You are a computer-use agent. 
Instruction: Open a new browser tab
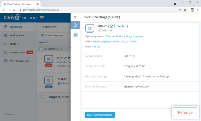click(44, 4)
